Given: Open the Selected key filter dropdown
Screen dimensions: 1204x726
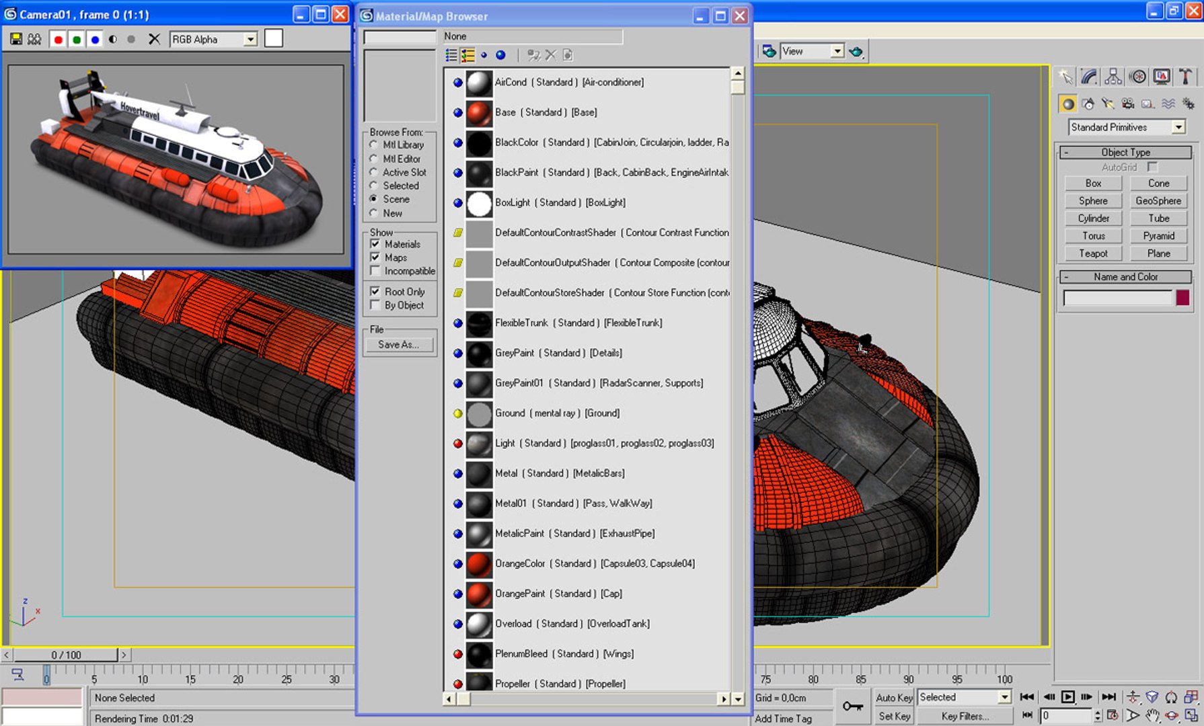Looking at the screenshot, I should point(1004,697).
